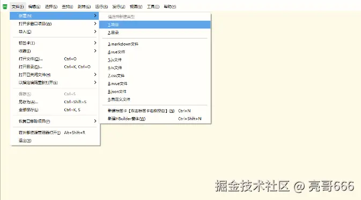
Task: Choose 打开目录(D)... from File menu
Action: 55,67
